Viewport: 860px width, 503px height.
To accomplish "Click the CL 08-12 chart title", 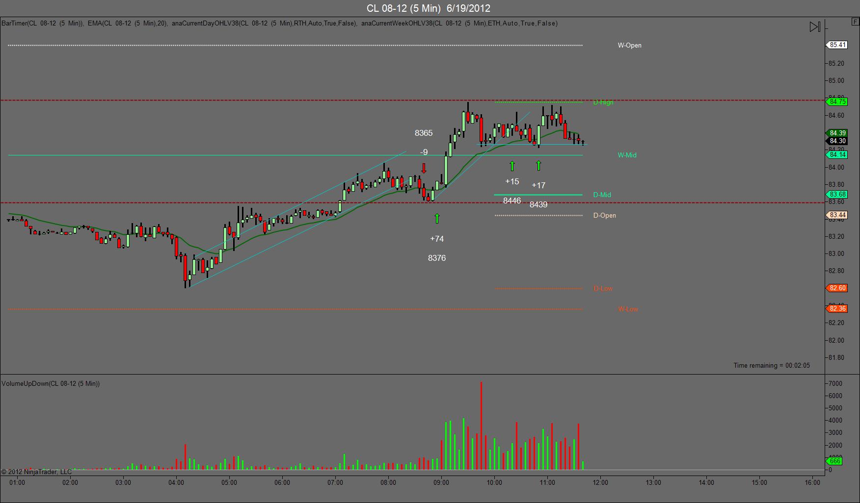I will 429,8.
